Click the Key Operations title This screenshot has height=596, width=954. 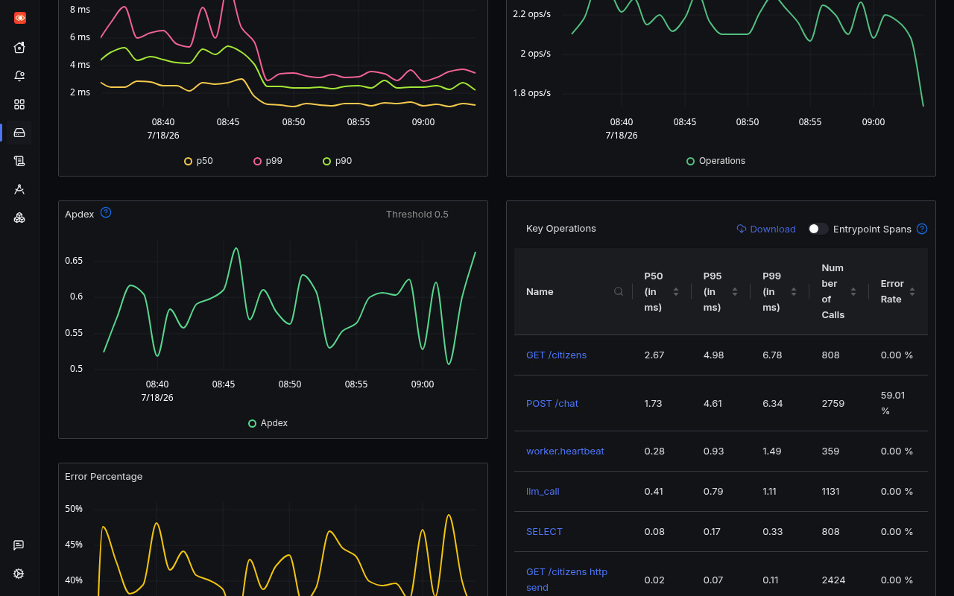[x=561, y=229]
